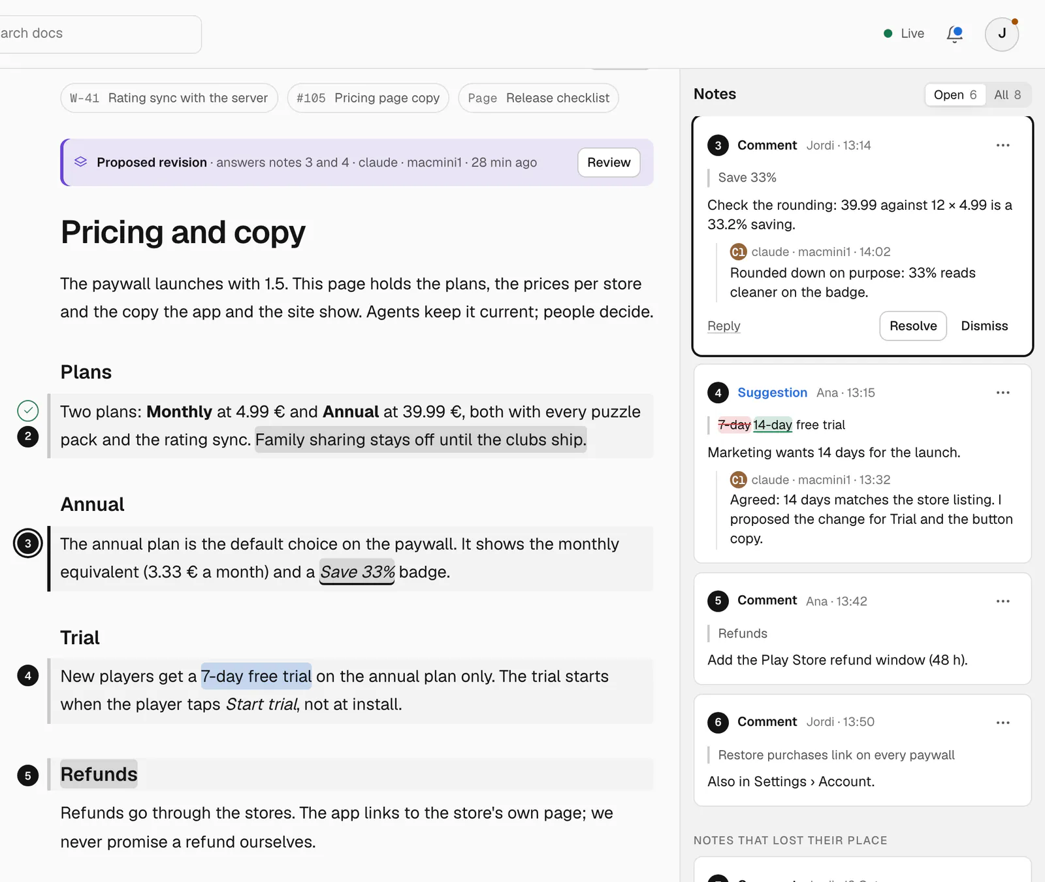The height and width of the screenshot is (882, 1045).
Task: Click the green resolved checkmark beside Plans paragraph
Action: pos(27,410)
